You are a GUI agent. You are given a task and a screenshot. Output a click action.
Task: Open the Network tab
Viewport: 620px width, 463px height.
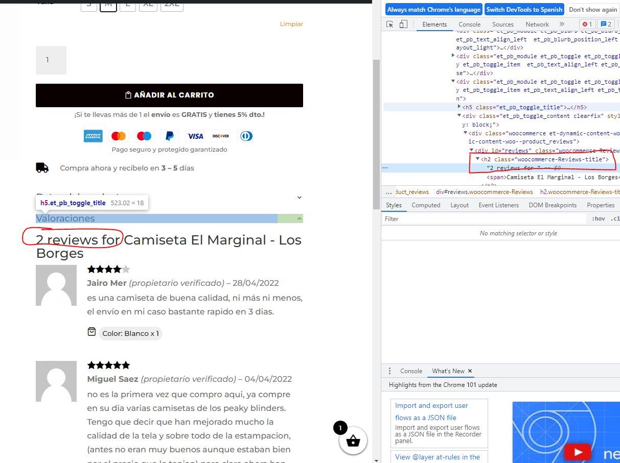[537, 24]
